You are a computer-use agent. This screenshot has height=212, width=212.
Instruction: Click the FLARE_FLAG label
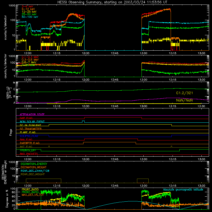click(x=28, y=132)
